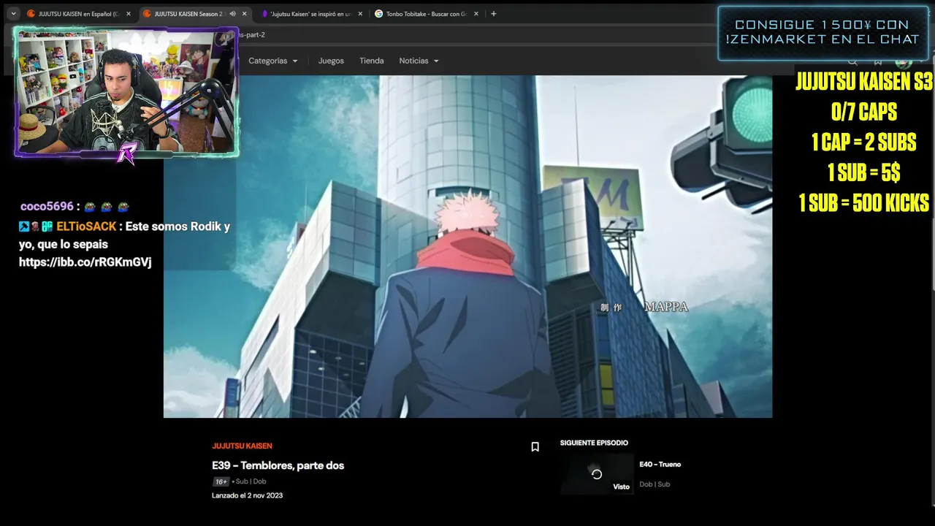This screenshot has width=935, height=526.
Task: Add episode to watchlist with bookmark icon
Action: pyautogui.click(x=535, y=447)
